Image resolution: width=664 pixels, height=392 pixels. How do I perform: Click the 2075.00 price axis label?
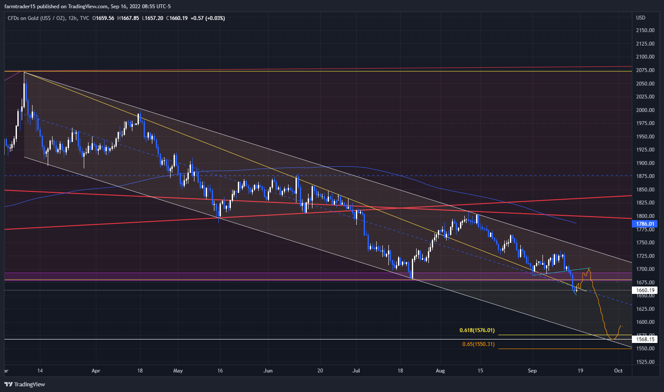(645, 70)
